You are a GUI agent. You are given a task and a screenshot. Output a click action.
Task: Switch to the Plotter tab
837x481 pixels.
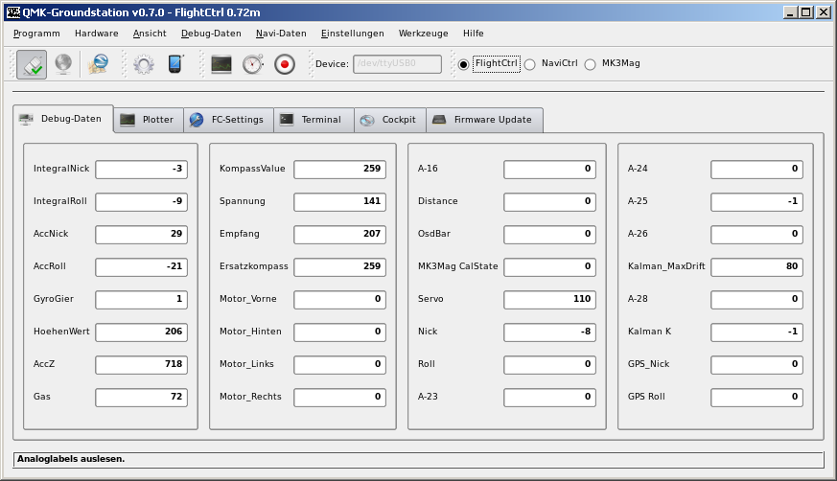click(x=148, y=120)
